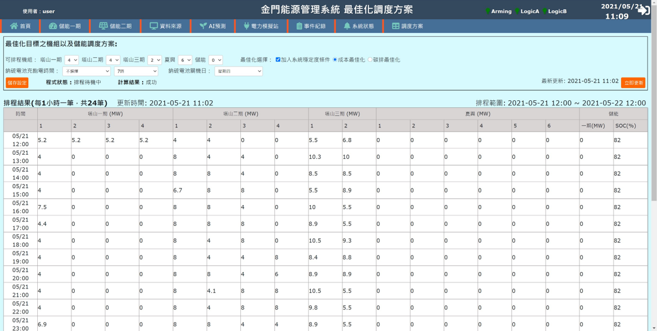Select the 碳排最佳化 radio button
This screenshot has height=331, width=657.
tap(370, 59)
